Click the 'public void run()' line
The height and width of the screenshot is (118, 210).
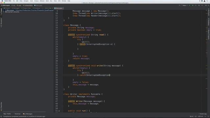[x=79, y=111]
